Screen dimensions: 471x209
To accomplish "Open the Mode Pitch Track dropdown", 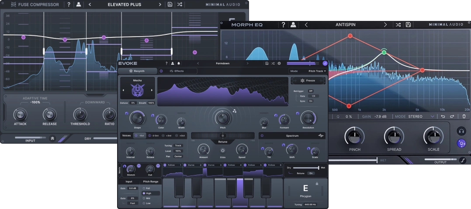I will 308,71.
